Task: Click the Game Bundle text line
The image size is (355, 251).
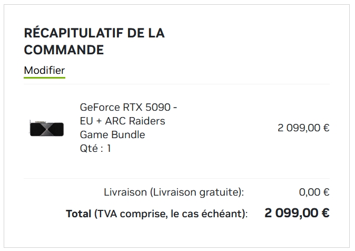Action: (112, 134)
